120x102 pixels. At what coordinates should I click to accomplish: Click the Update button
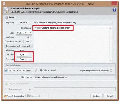[x=96, y=96]
